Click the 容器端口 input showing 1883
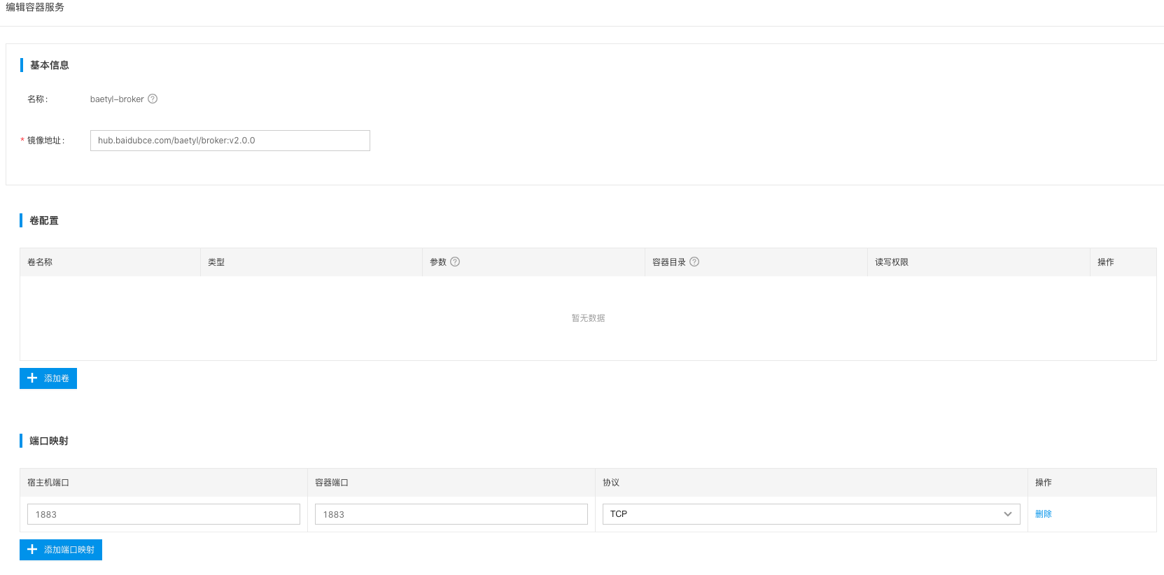This screenshot has height=575, width=1164. tap(451, 514)
